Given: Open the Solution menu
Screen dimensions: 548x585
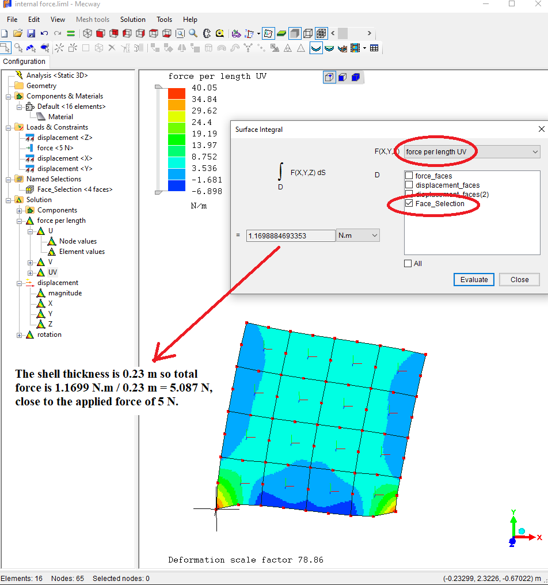Looking at the screenshot, I should point(132,20).
